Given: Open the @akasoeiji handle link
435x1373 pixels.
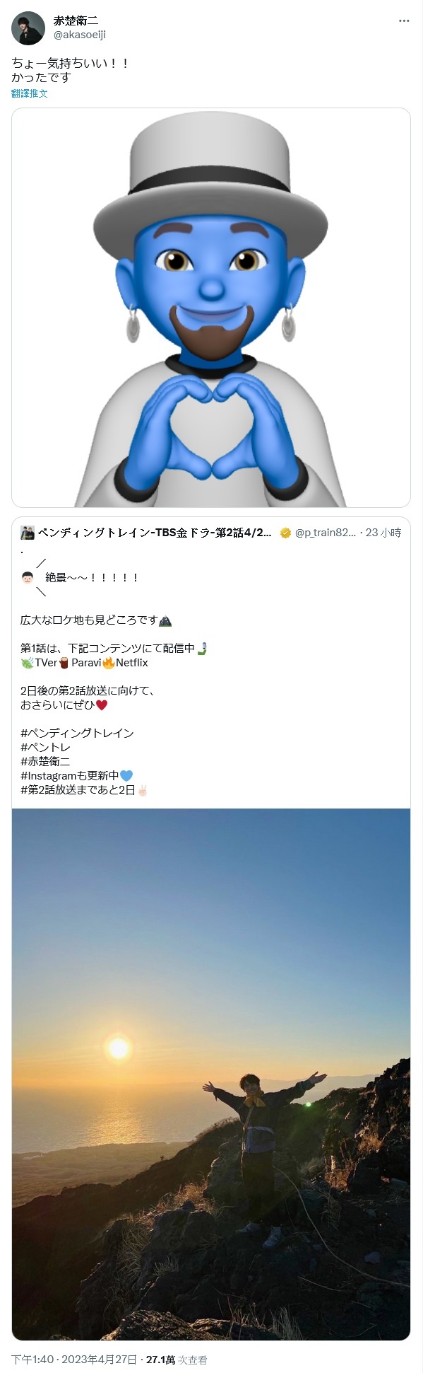Looking at the screenshot, I should [x=80, y=35].
